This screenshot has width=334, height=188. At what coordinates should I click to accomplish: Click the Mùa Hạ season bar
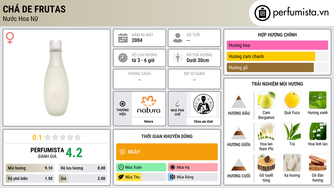(193, 167)
